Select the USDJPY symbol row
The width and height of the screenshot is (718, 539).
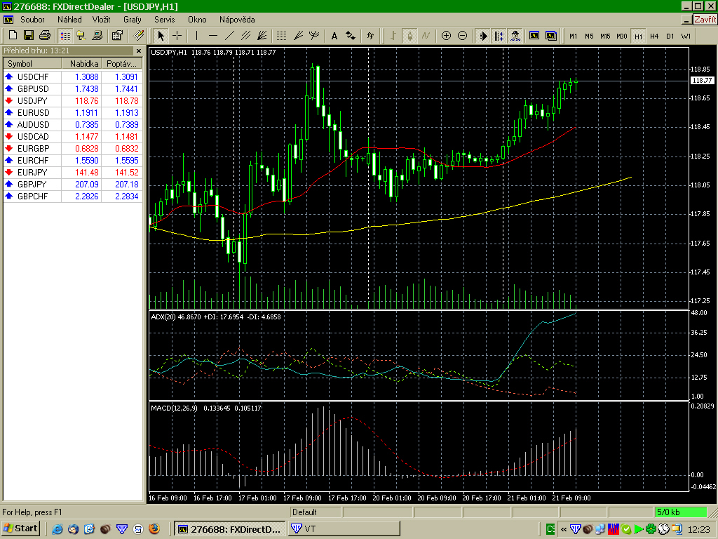coord(73,101)
